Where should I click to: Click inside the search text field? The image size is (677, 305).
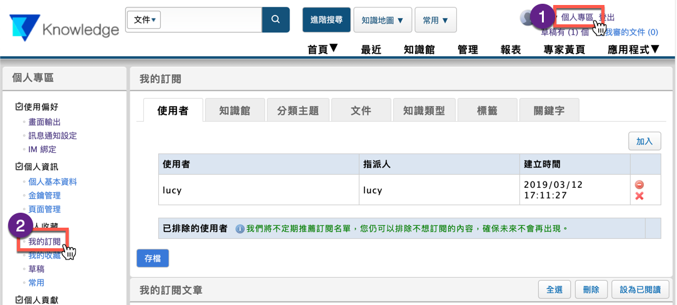coord(211,20)
